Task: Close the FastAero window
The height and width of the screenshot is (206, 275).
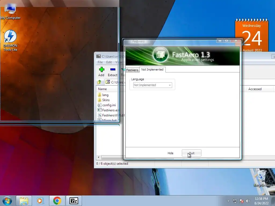Action: (x=236, y=41)
